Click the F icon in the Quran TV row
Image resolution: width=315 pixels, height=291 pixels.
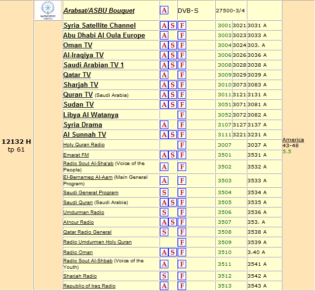[182, 94]
